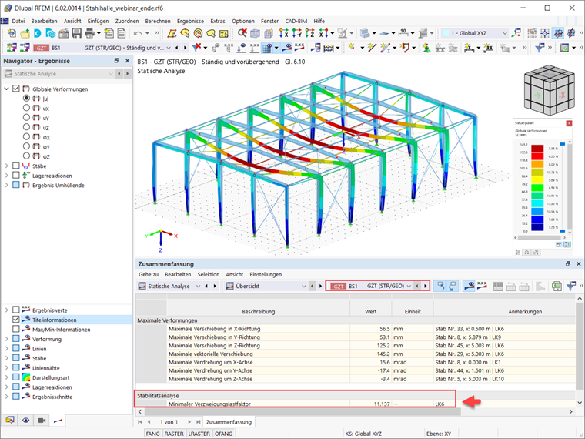Click the new model toolbar icon
585x439 pixels.
[x=12, y=33]
